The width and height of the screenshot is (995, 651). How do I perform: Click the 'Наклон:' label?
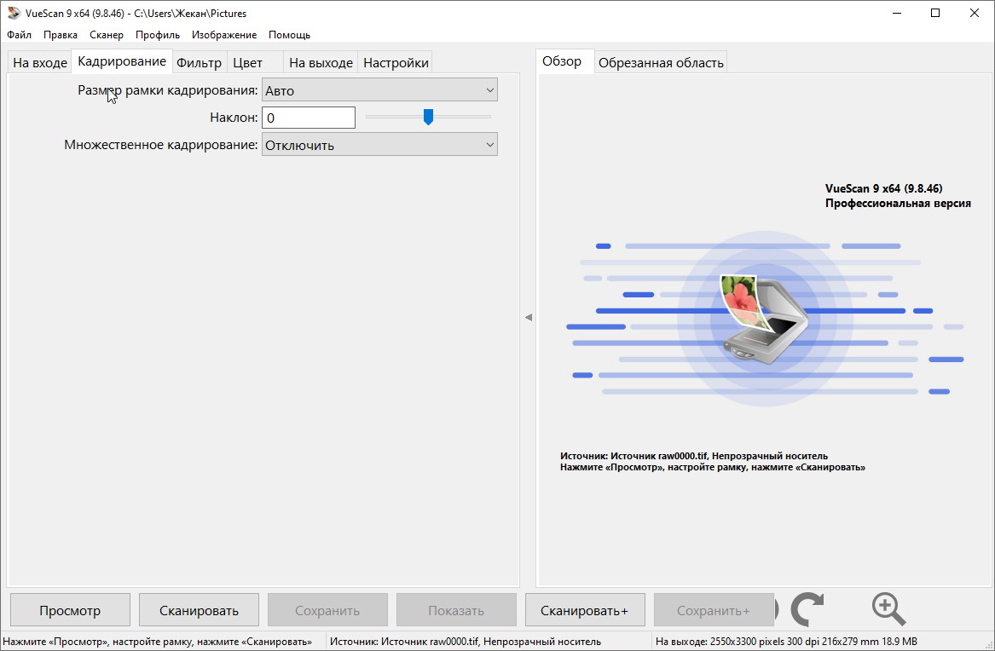(234, 118)
